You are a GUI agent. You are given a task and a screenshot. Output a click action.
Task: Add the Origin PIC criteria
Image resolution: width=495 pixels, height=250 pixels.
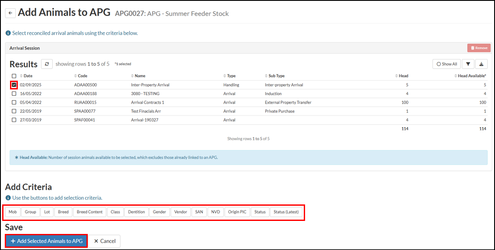pyautogui.click(x=237, y=212)
